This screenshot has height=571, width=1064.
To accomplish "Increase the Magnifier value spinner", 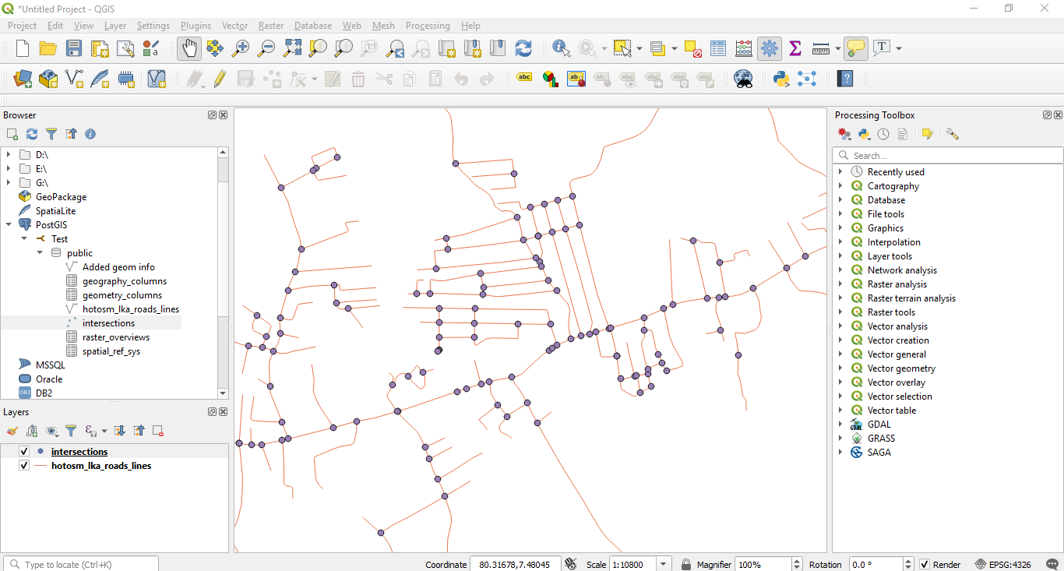I will [797, 561].
